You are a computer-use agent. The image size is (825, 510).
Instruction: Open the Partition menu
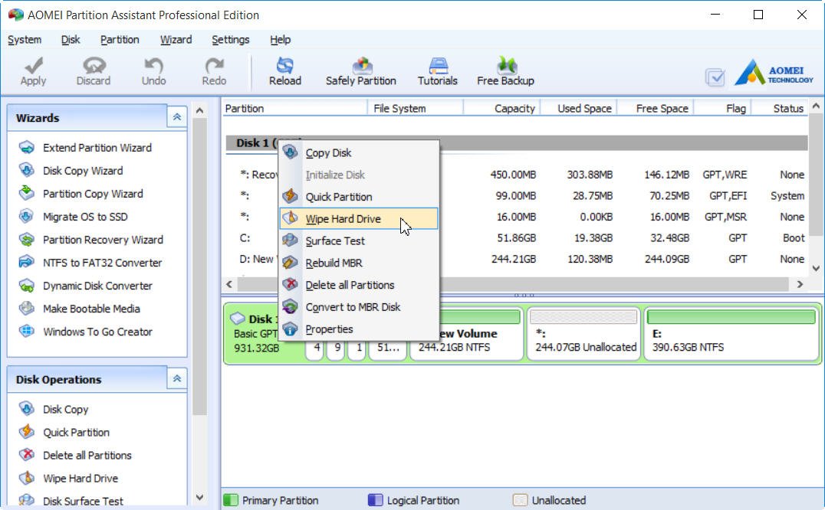[120, 40]
